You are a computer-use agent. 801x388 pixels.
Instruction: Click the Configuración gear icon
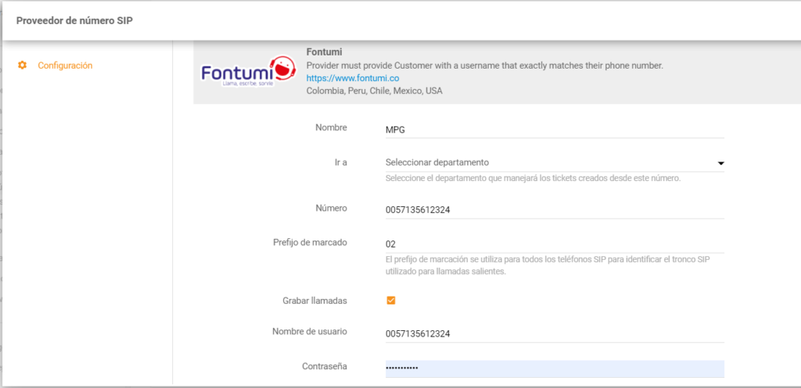coord(22,66)
